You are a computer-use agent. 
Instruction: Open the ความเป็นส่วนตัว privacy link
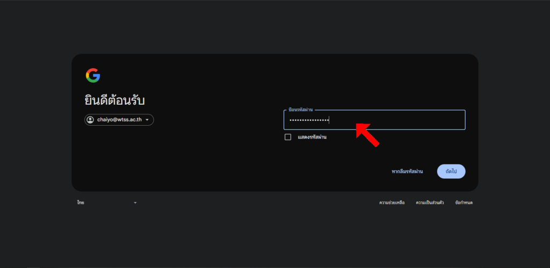click(x=430, y=203)
